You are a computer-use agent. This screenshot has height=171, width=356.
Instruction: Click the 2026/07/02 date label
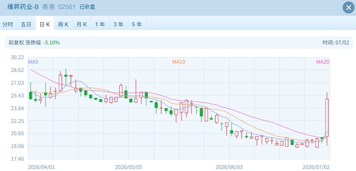[316, 167]
